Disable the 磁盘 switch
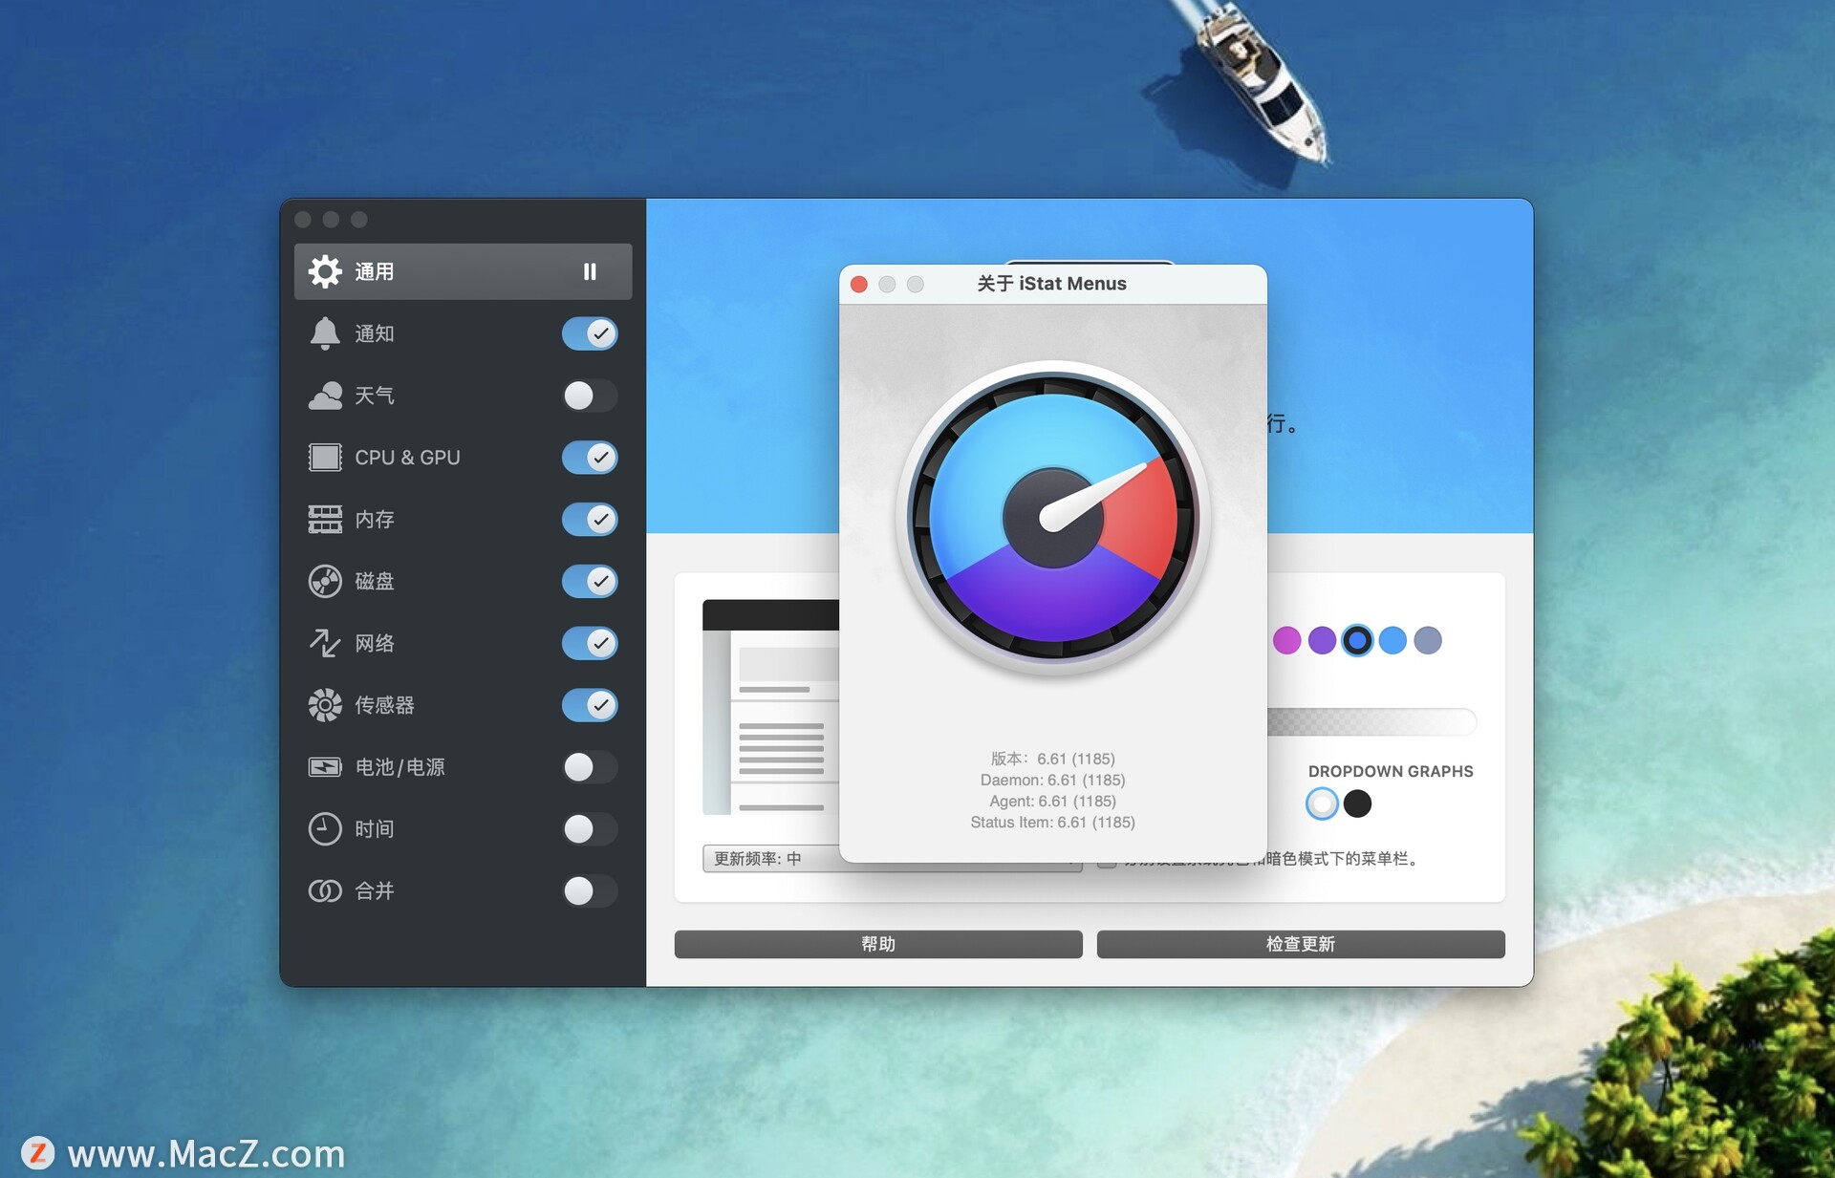 tap(590, 581)
